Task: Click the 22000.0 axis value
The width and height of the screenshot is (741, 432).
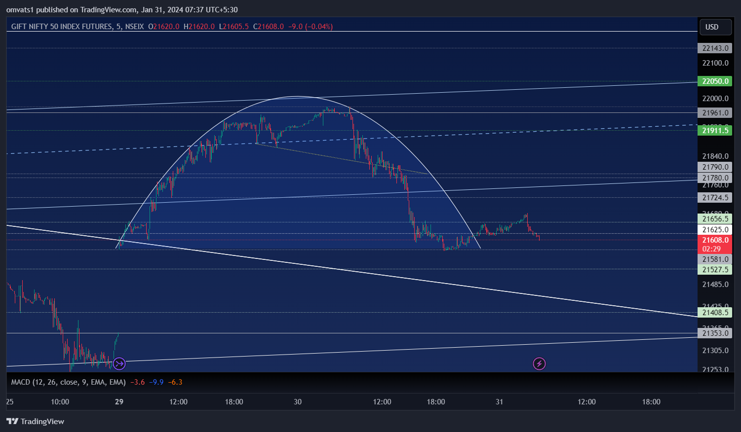Action: pyautogui.click(x=715, y=99)
